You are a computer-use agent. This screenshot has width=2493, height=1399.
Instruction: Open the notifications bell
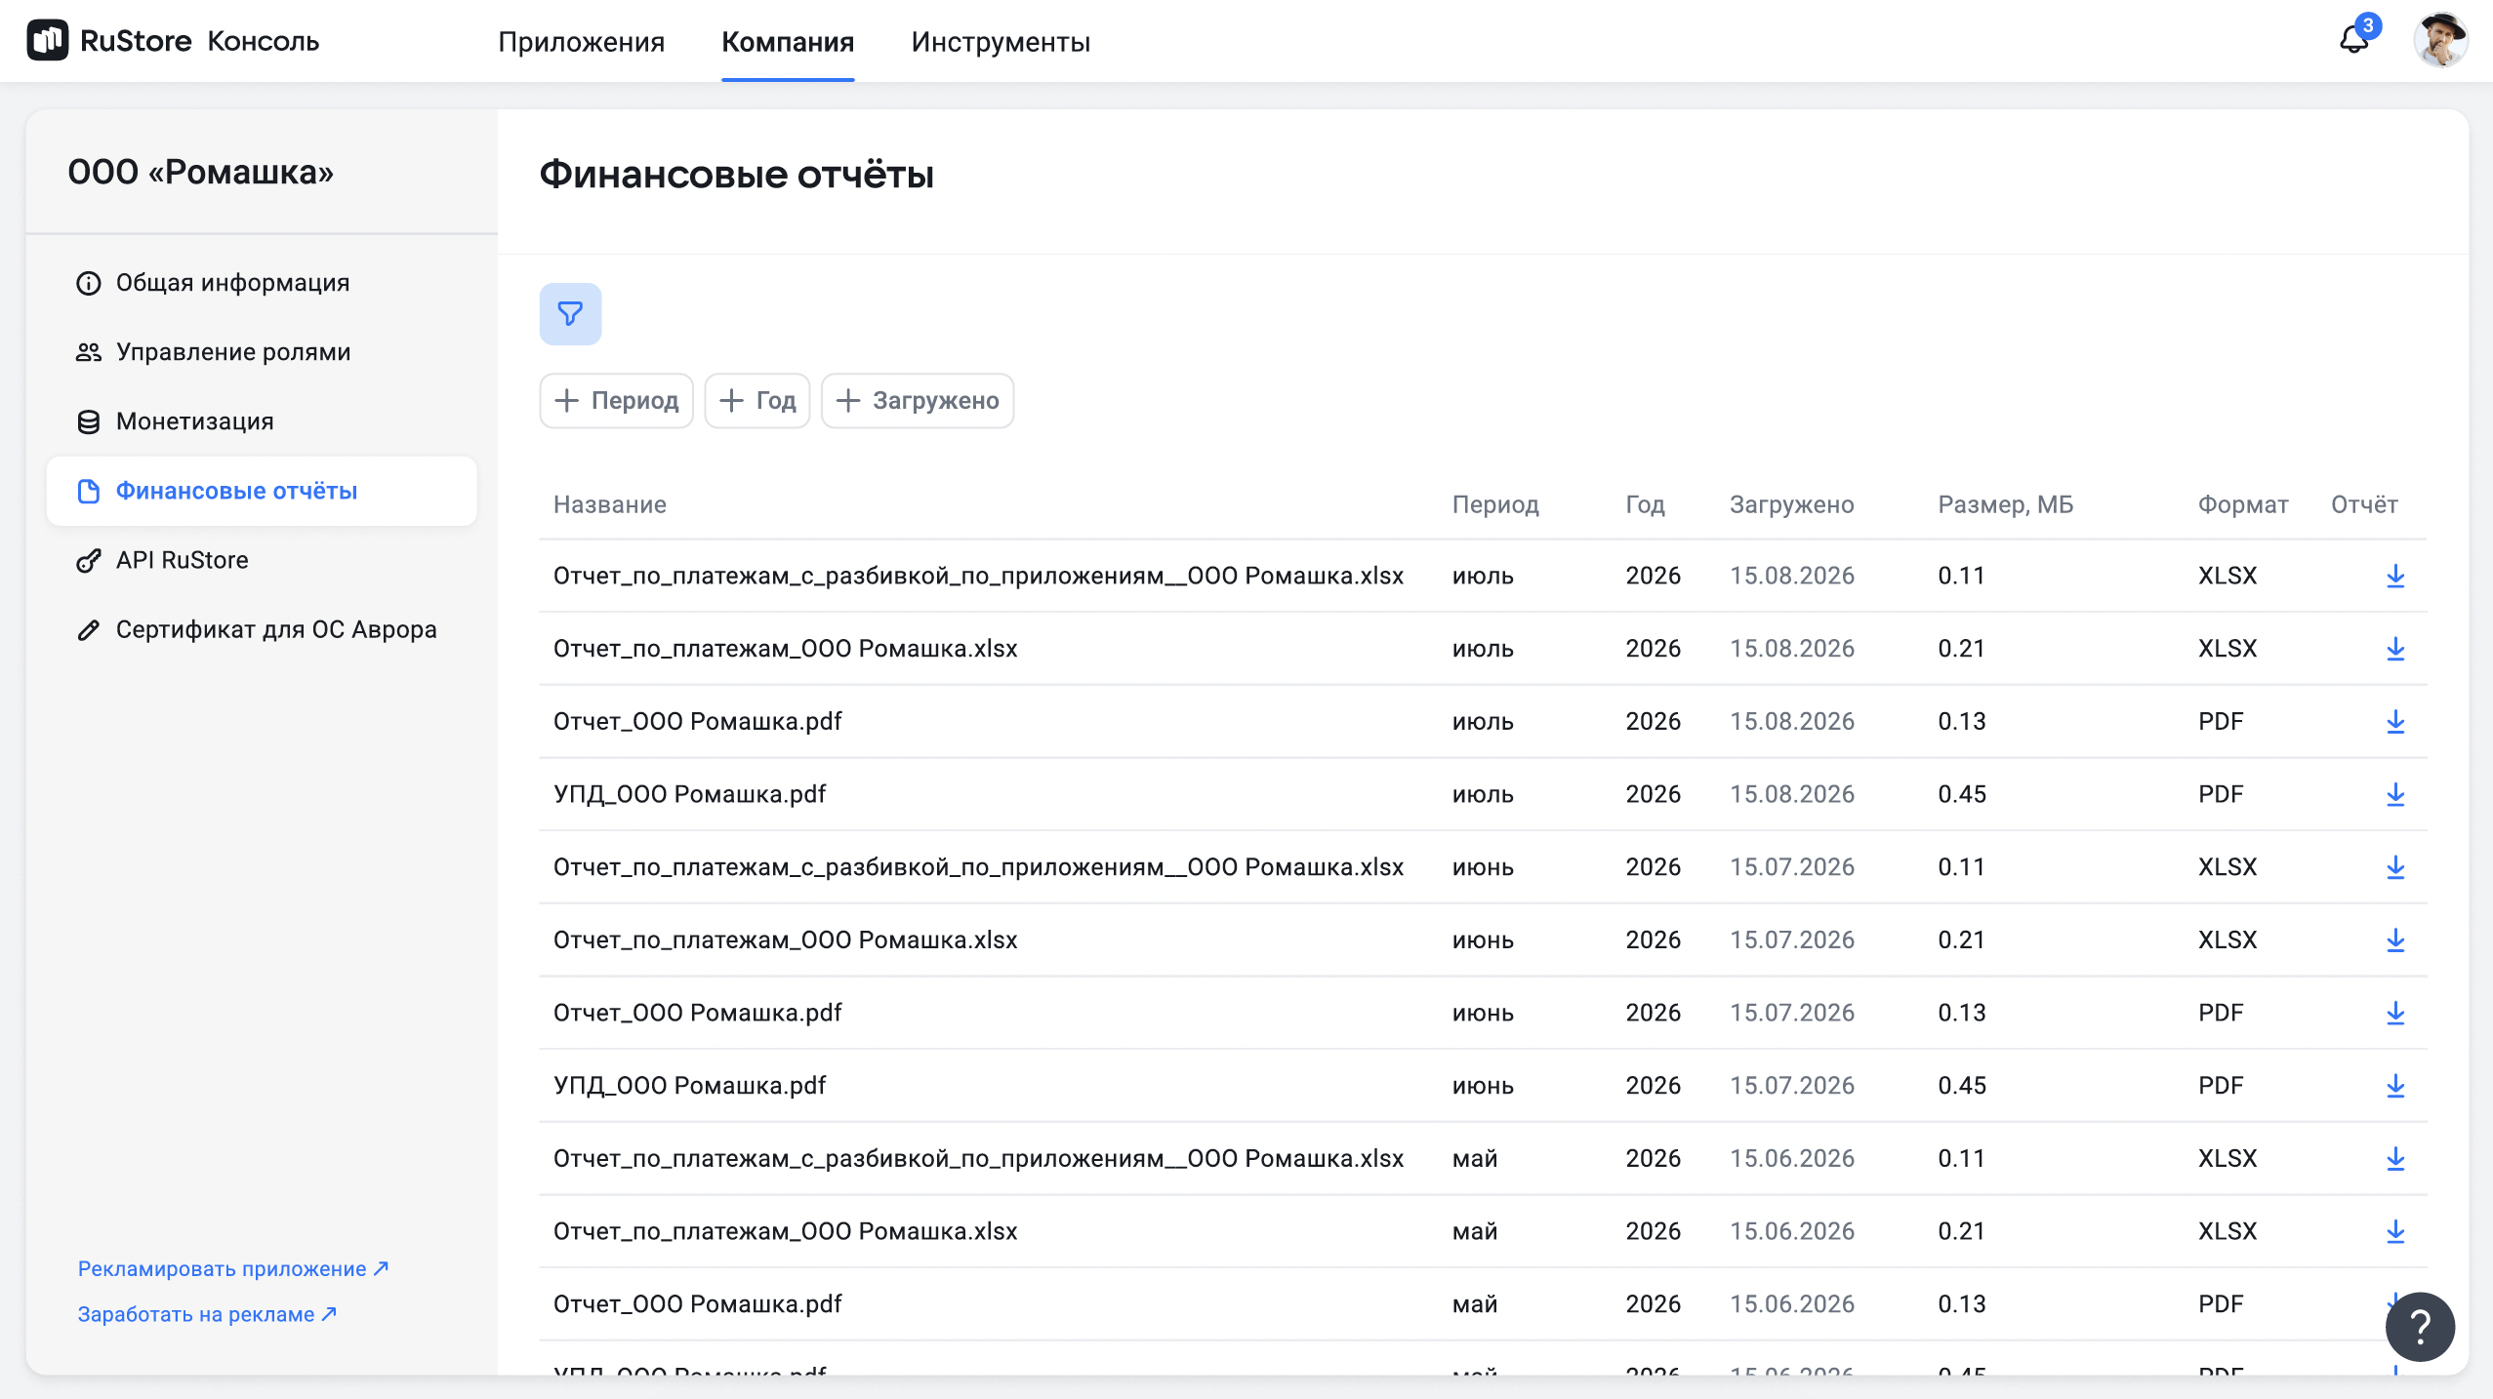[2354, 40]
